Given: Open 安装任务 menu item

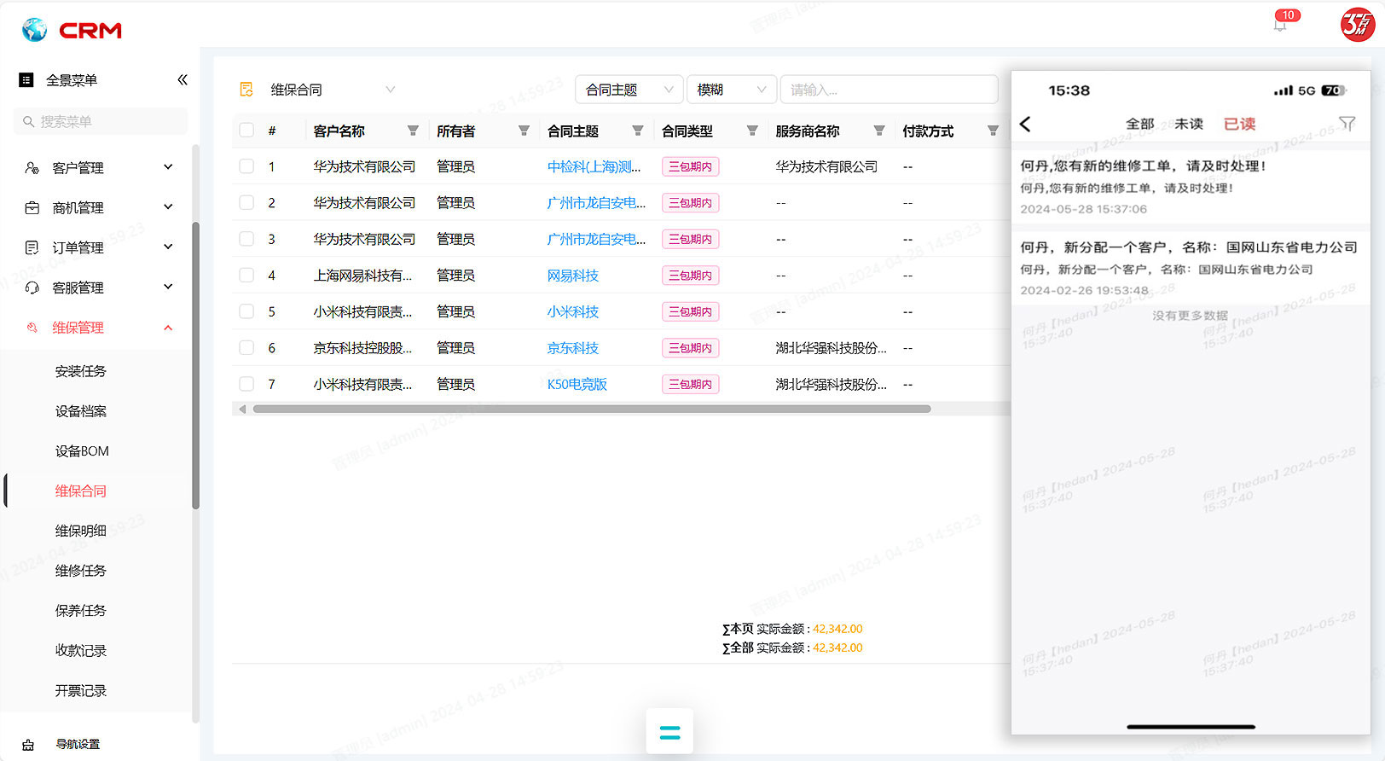Looking at the screenshot, I should pos(81,371).
